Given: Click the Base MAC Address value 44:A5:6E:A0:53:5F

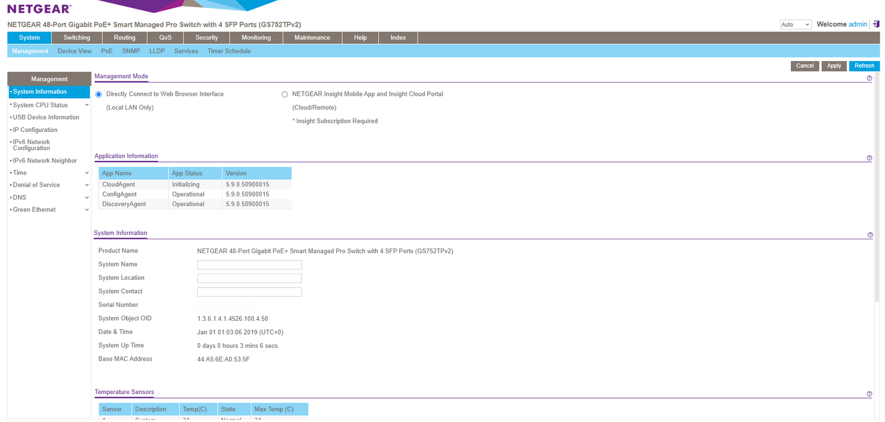Looking at the screenshot, I should click(x=223, y=359).
